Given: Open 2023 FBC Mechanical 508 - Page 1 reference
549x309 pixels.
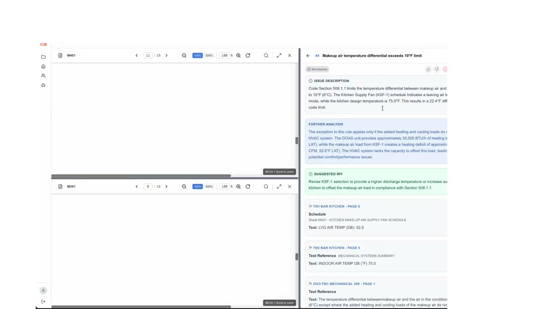Looking at the screenshot, I should (x=344, y=284).
